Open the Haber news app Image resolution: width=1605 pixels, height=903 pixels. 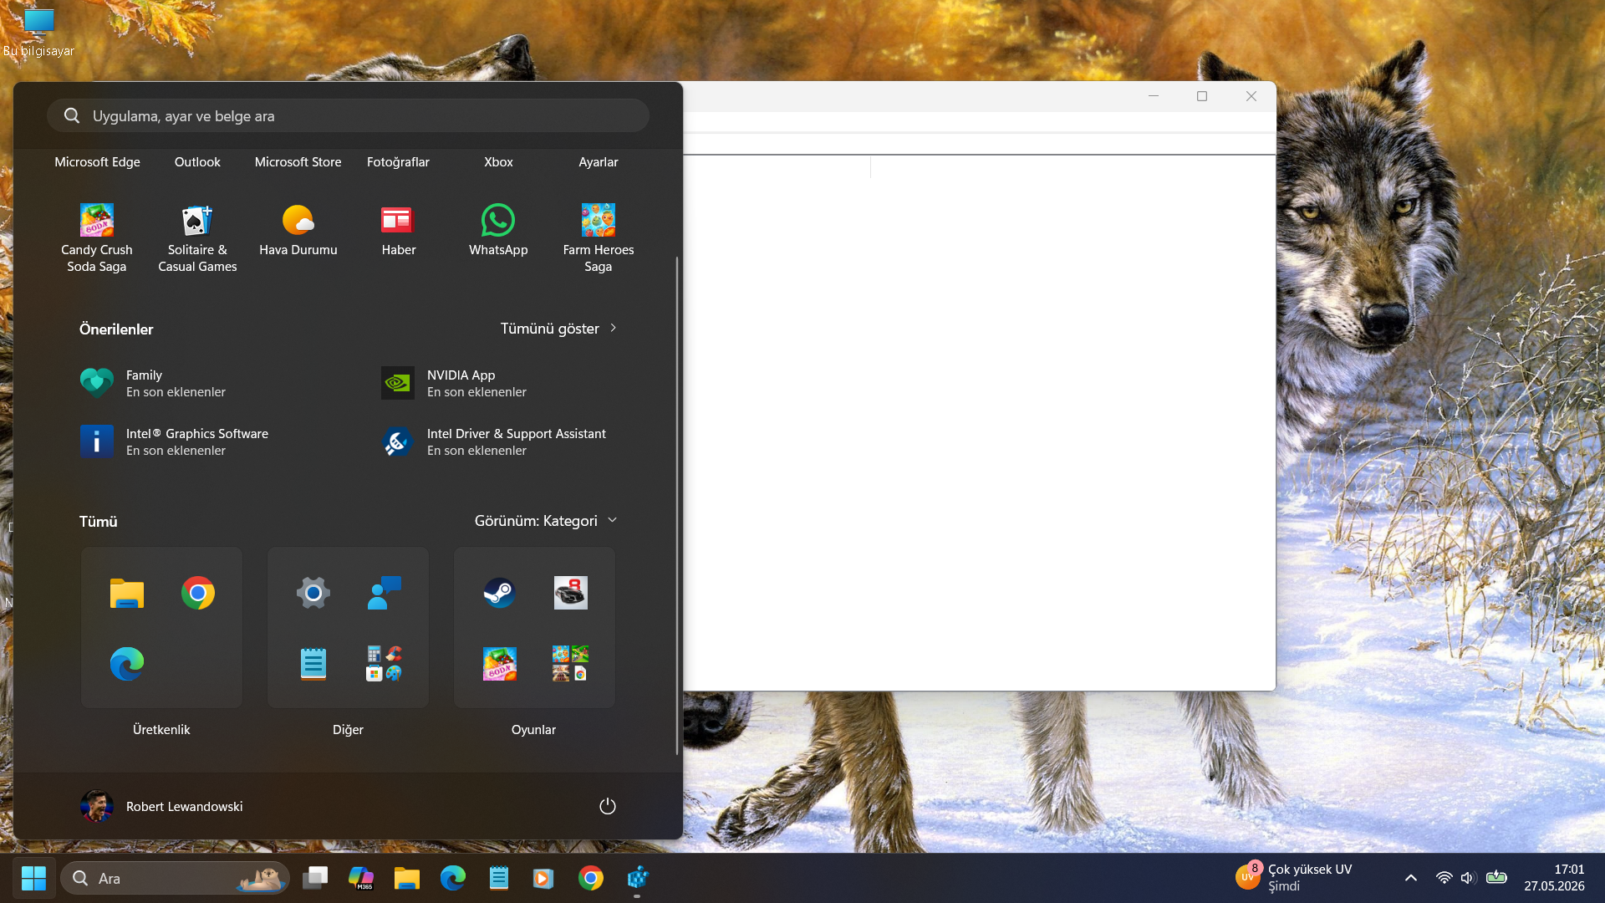click(398, 230)
